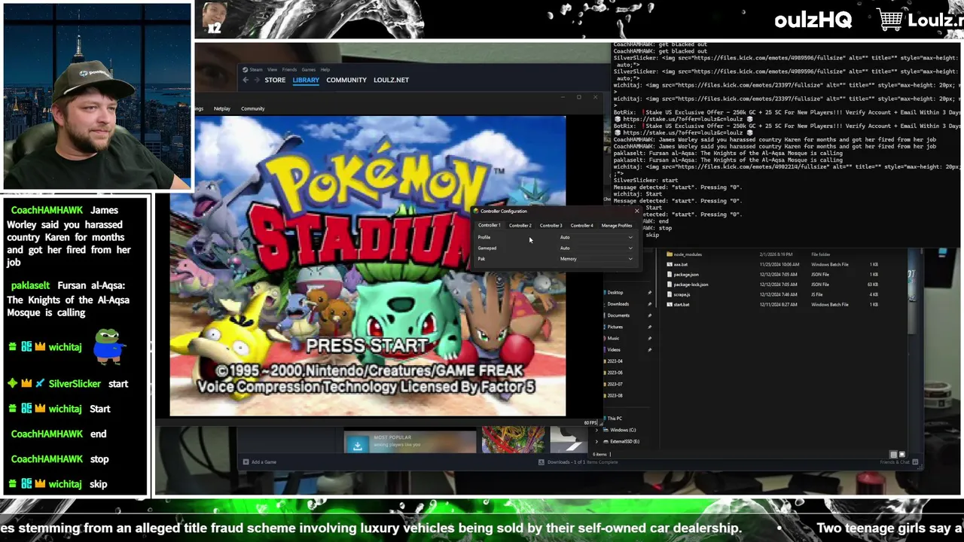Select the package.json file
The height and width of the screenshot is (542, 964).
pos(686,275)
